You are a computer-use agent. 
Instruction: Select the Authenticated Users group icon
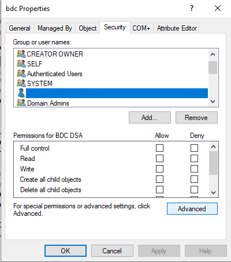pyautogui.click(x=21, y=74)
